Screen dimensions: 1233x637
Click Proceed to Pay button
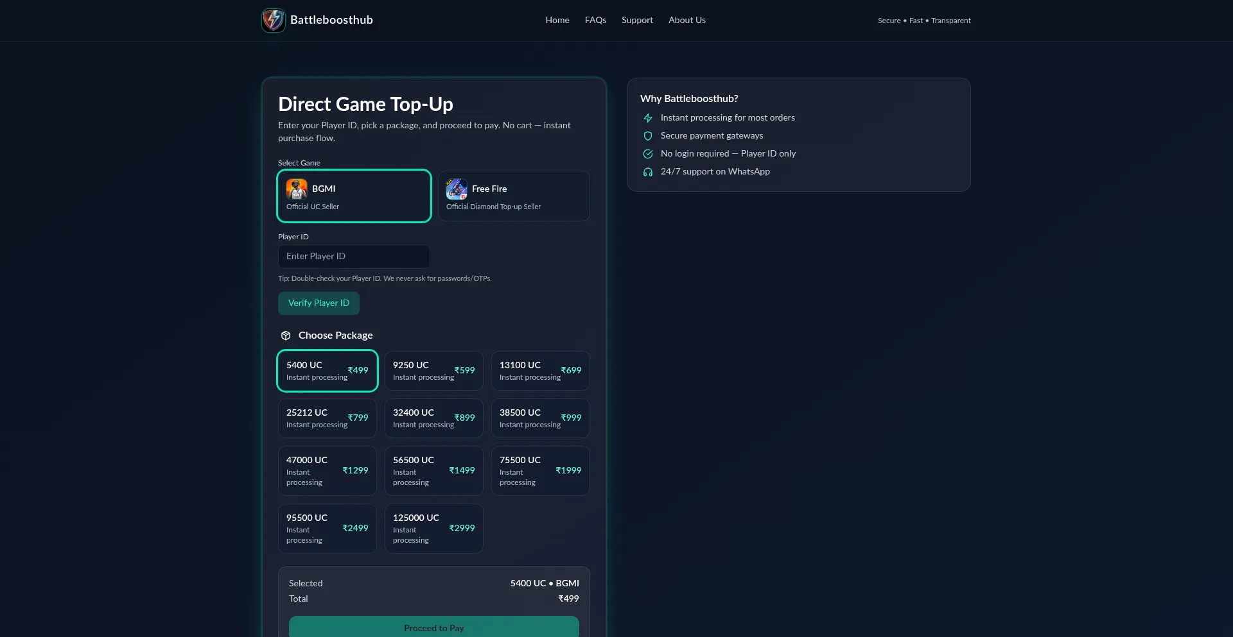tap(433, 627)
